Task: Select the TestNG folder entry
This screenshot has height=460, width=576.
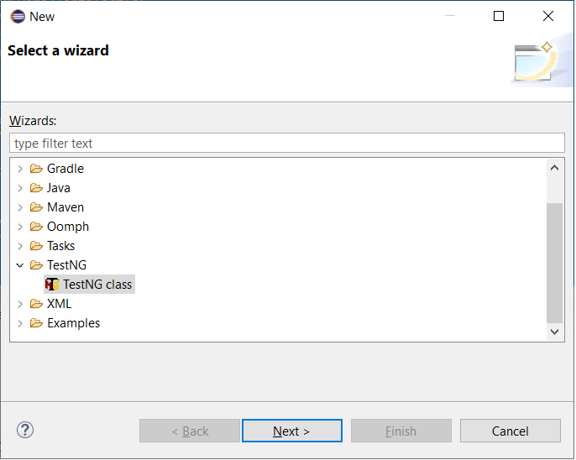Action: [66, 265]
